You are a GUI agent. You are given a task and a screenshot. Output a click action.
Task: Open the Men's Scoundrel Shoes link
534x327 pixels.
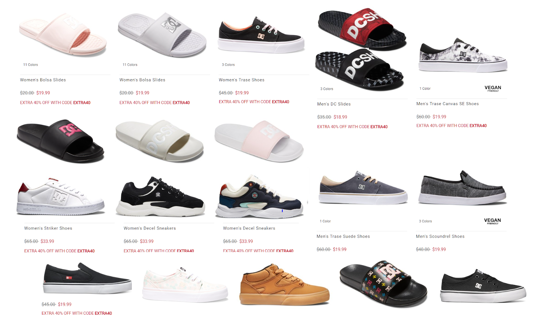(x=440, y=236)
